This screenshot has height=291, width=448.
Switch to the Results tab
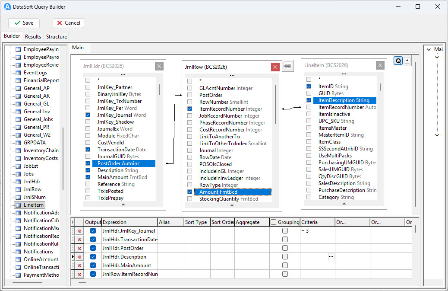point(33,37)
